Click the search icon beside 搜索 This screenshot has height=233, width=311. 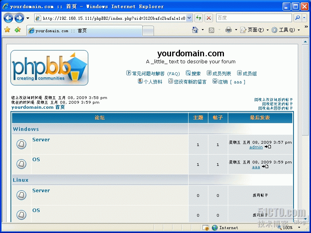(x=188, y=73)
